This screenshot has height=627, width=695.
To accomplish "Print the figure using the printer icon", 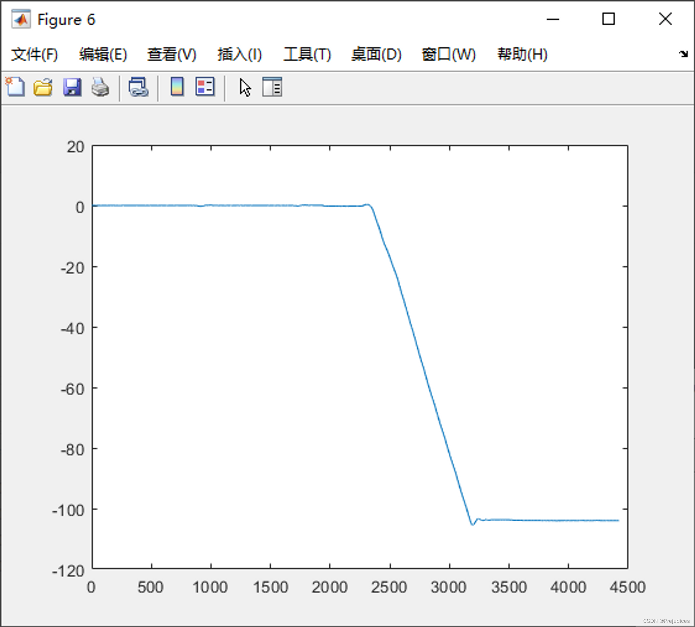I will tap(100, 87).
